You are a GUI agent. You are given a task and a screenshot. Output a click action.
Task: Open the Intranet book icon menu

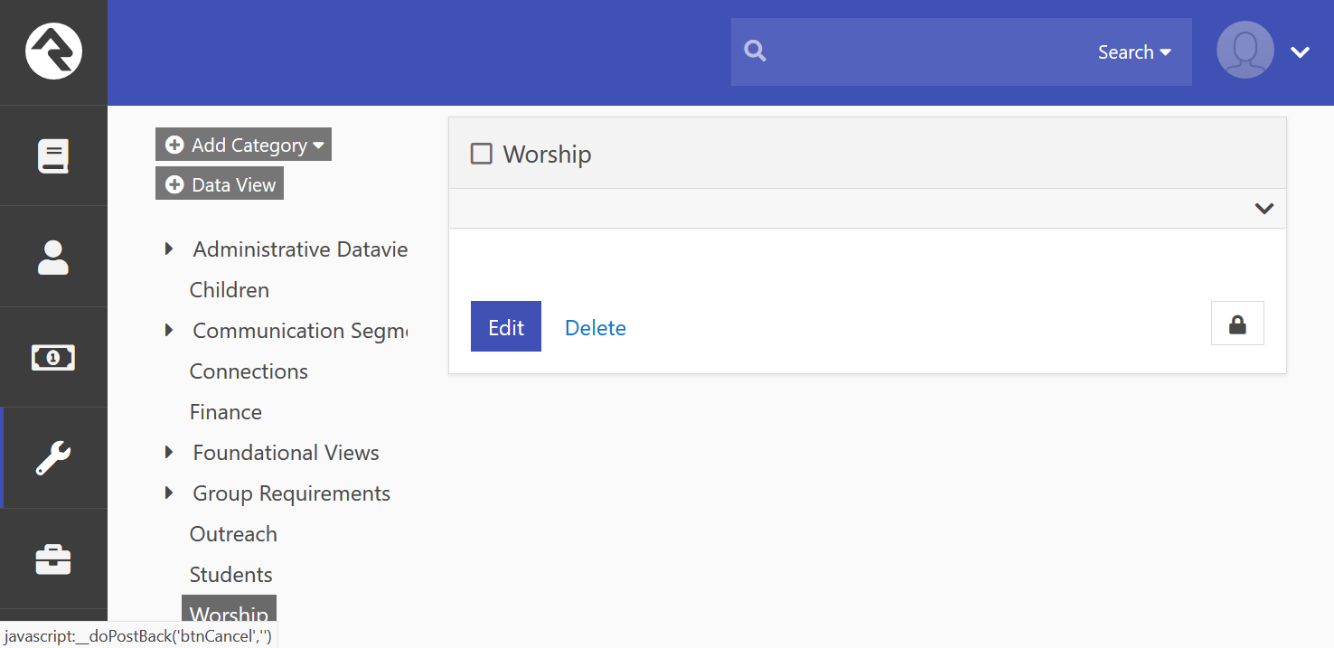tap(53, 156)
